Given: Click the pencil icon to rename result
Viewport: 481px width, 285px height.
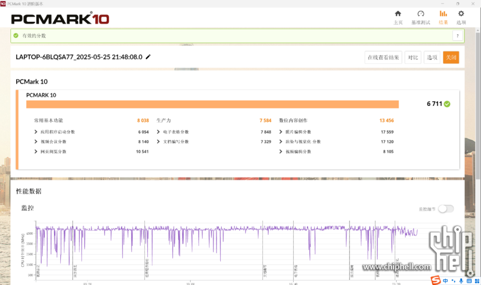Looking at the screenshot, I should [x=148, y=57].
